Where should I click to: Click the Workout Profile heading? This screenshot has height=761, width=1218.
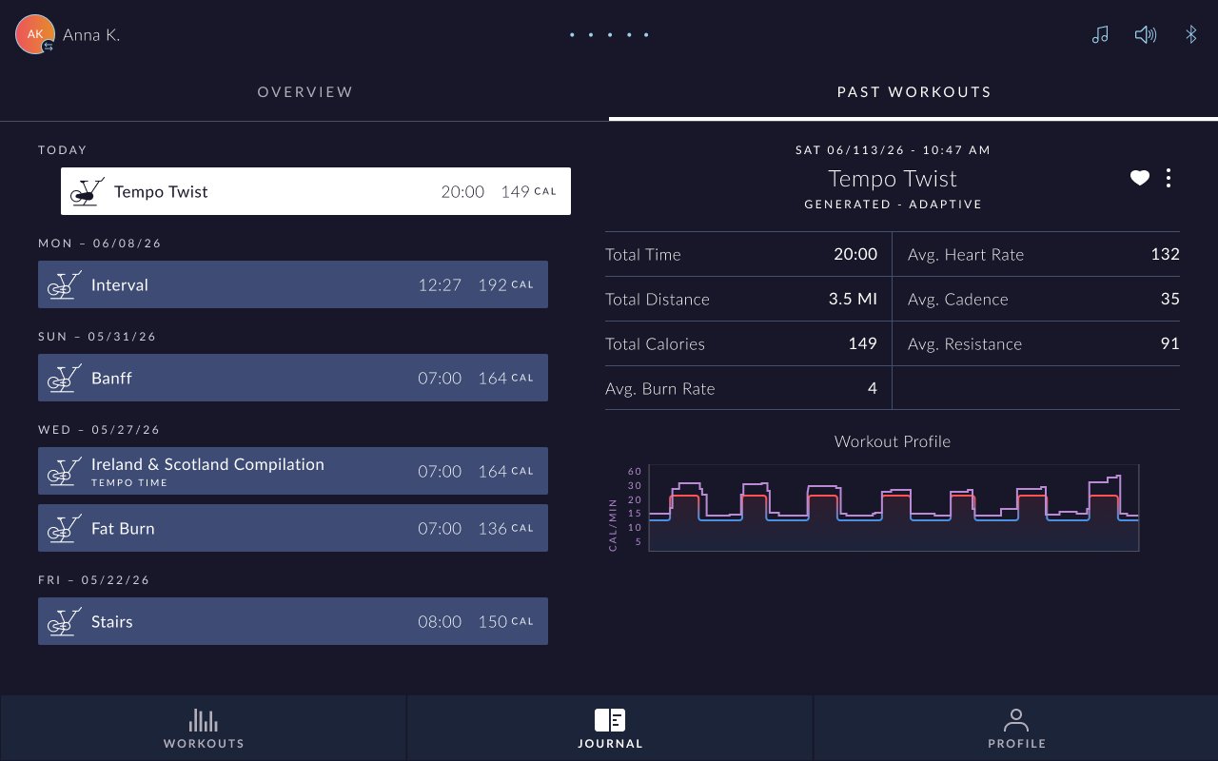[x=893, y=441]
